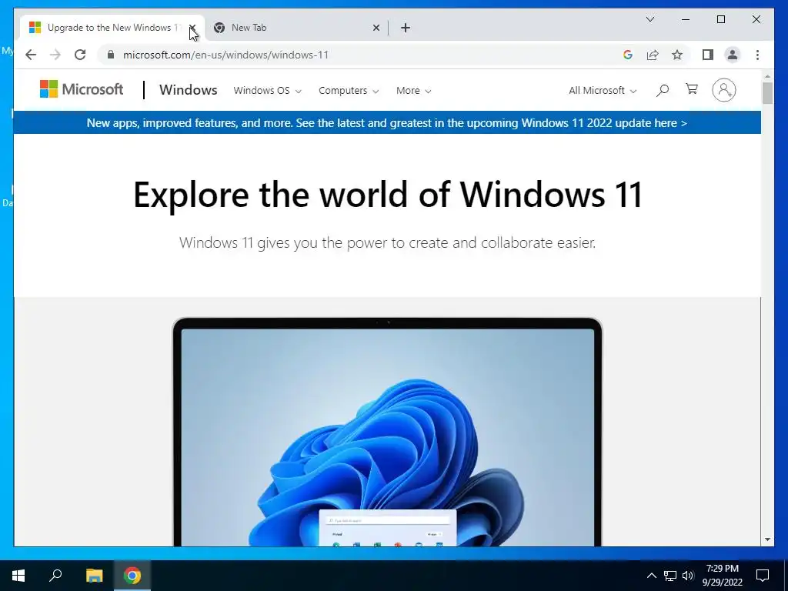Screen dimensions: 788x591
Task: Click the Windows 11 gives you the power subtitle
Action: click(x=387, y=242)
